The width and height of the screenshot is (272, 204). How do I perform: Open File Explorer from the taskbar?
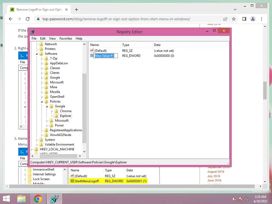click(22, 199)
